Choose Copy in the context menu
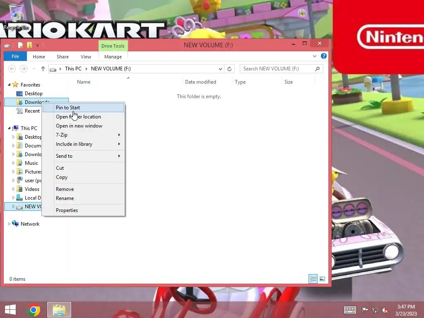 83,177
